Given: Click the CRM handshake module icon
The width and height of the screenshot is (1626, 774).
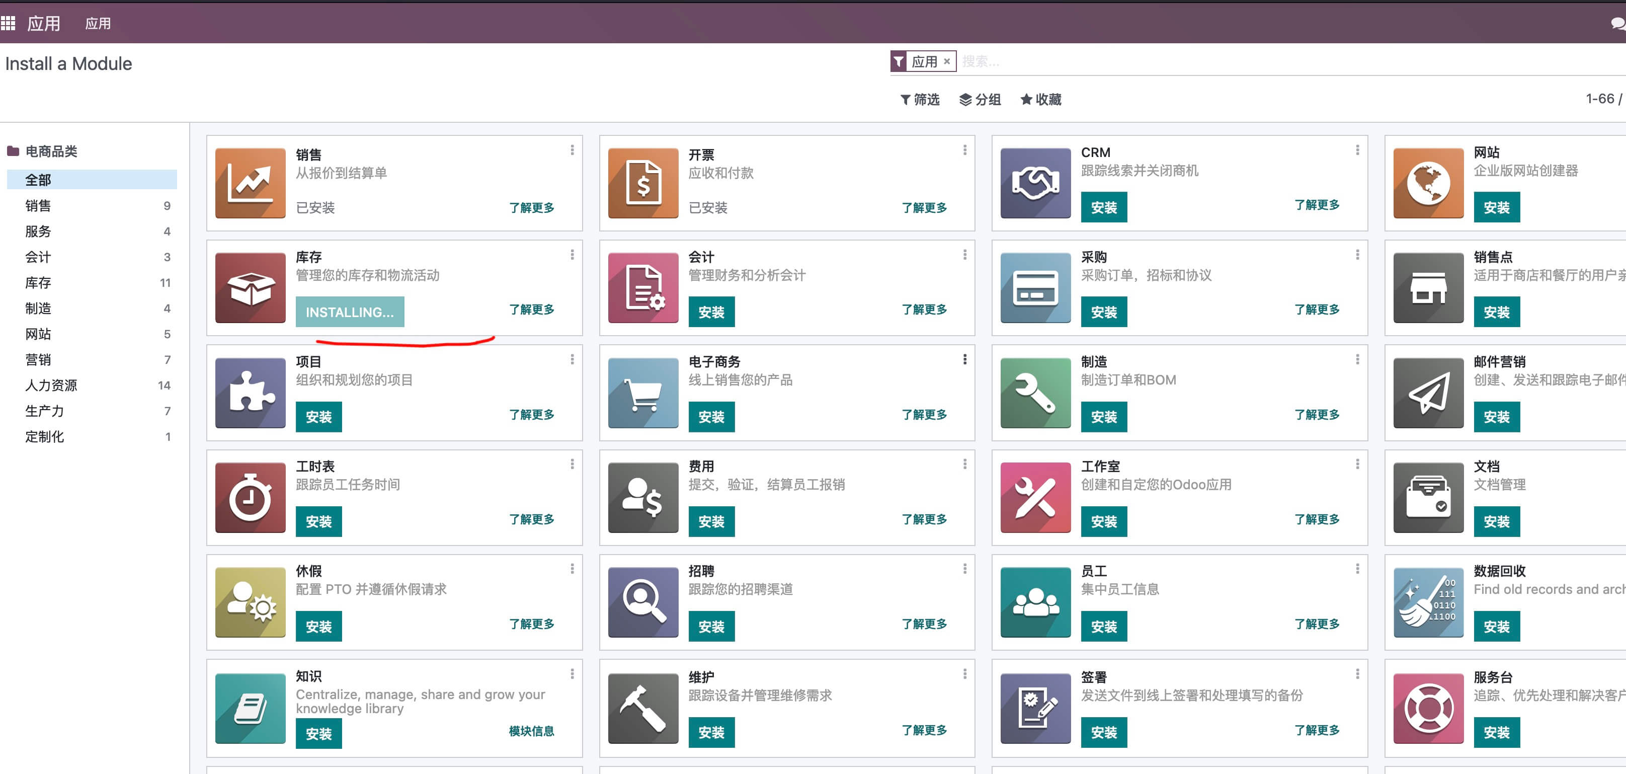Looking at the screenshot, I should (1035, 183).
